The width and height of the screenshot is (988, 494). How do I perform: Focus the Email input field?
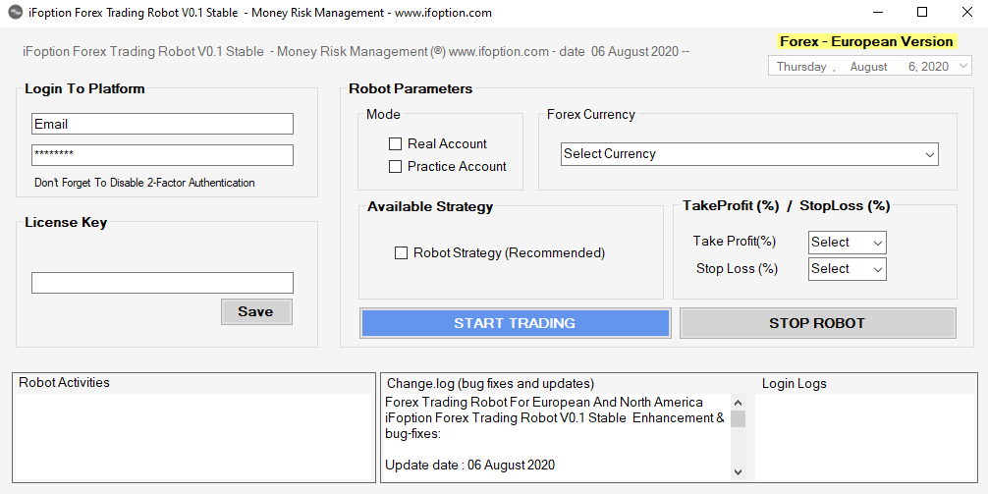coord(162,124)
